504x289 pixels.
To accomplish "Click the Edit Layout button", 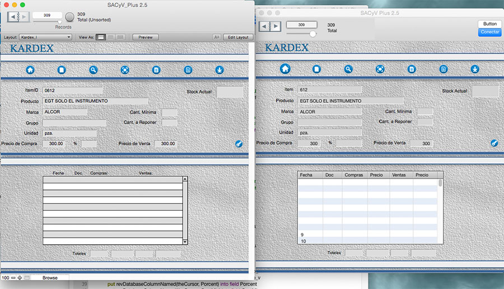I will [x=238, y=37].
